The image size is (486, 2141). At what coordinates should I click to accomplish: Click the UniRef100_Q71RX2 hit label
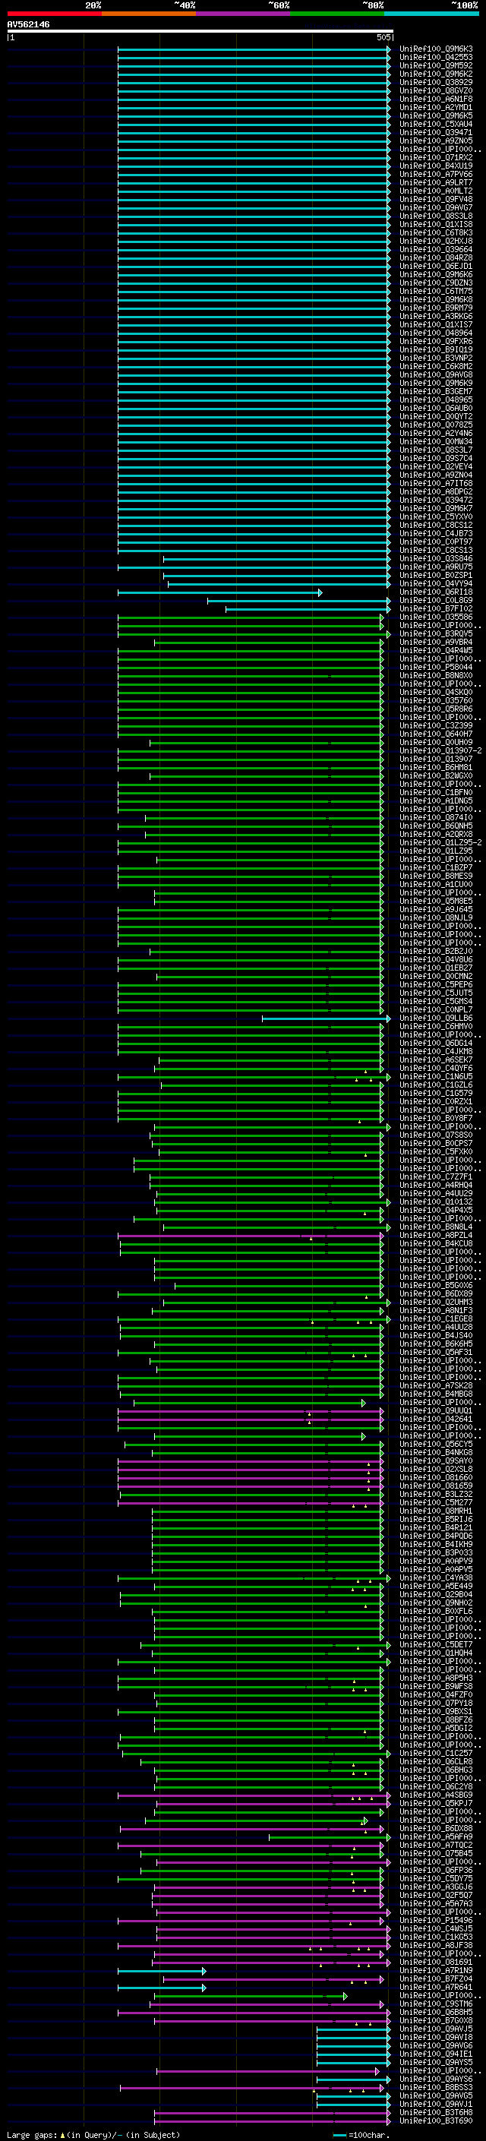coord(435,158)
